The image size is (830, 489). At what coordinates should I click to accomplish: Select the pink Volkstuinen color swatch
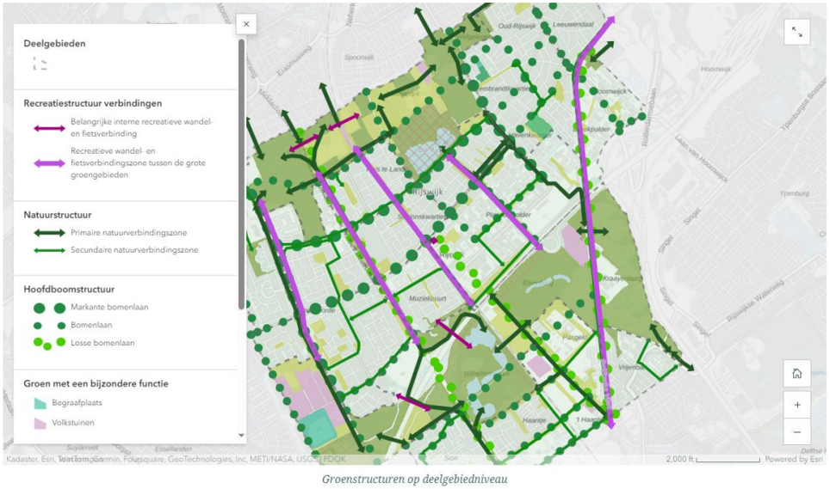pyautogui.click(x=40, y=423)
